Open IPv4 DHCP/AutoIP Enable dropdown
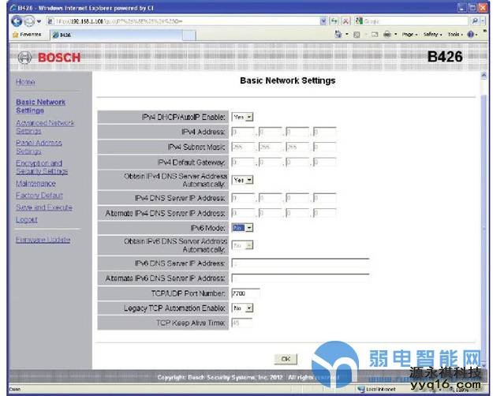493x396 pixels. (x=242, y=117)
